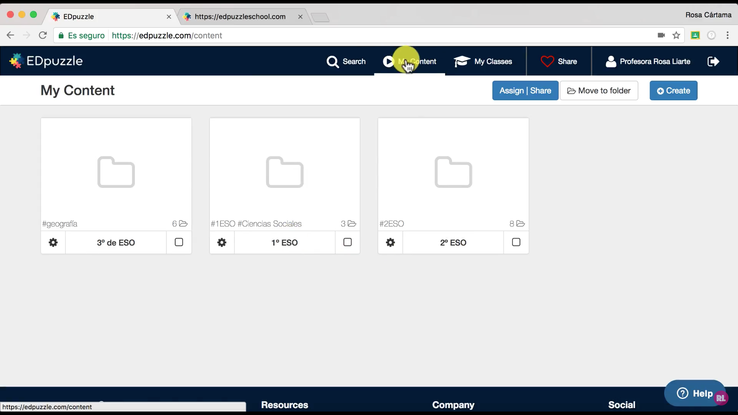The height and width of the screenshot is (415, 738).
Task: Open the Move to folder option
Action: (599, 91)
